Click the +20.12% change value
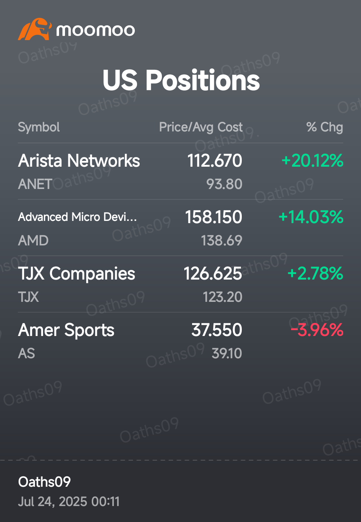This screenshot has width=361, height=522. 312,161
